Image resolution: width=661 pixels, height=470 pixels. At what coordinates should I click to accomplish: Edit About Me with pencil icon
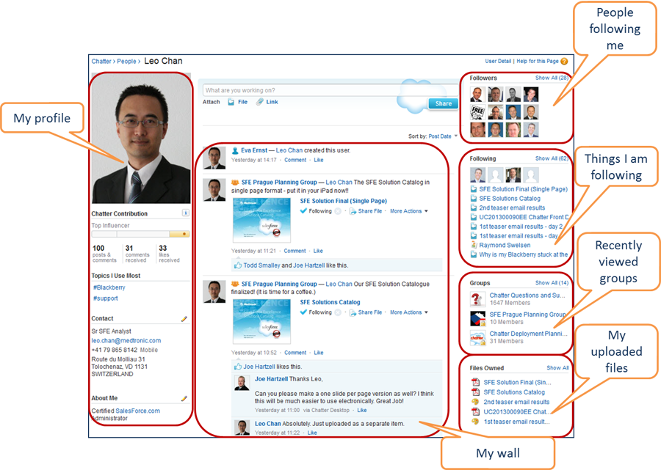[x=185, y=398]
